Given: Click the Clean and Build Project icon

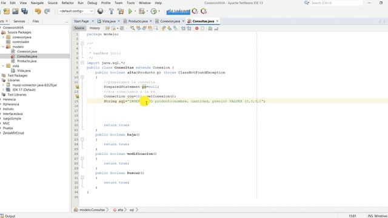Looking at the screenshot, I should coord(121,12).
